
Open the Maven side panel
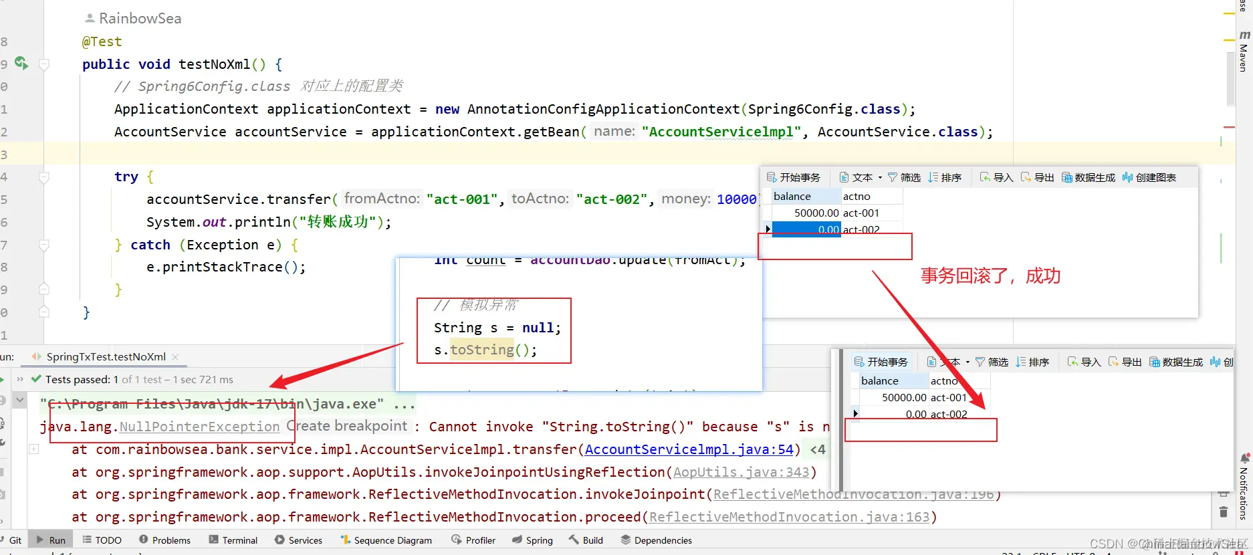click(x=1244, y=51)
